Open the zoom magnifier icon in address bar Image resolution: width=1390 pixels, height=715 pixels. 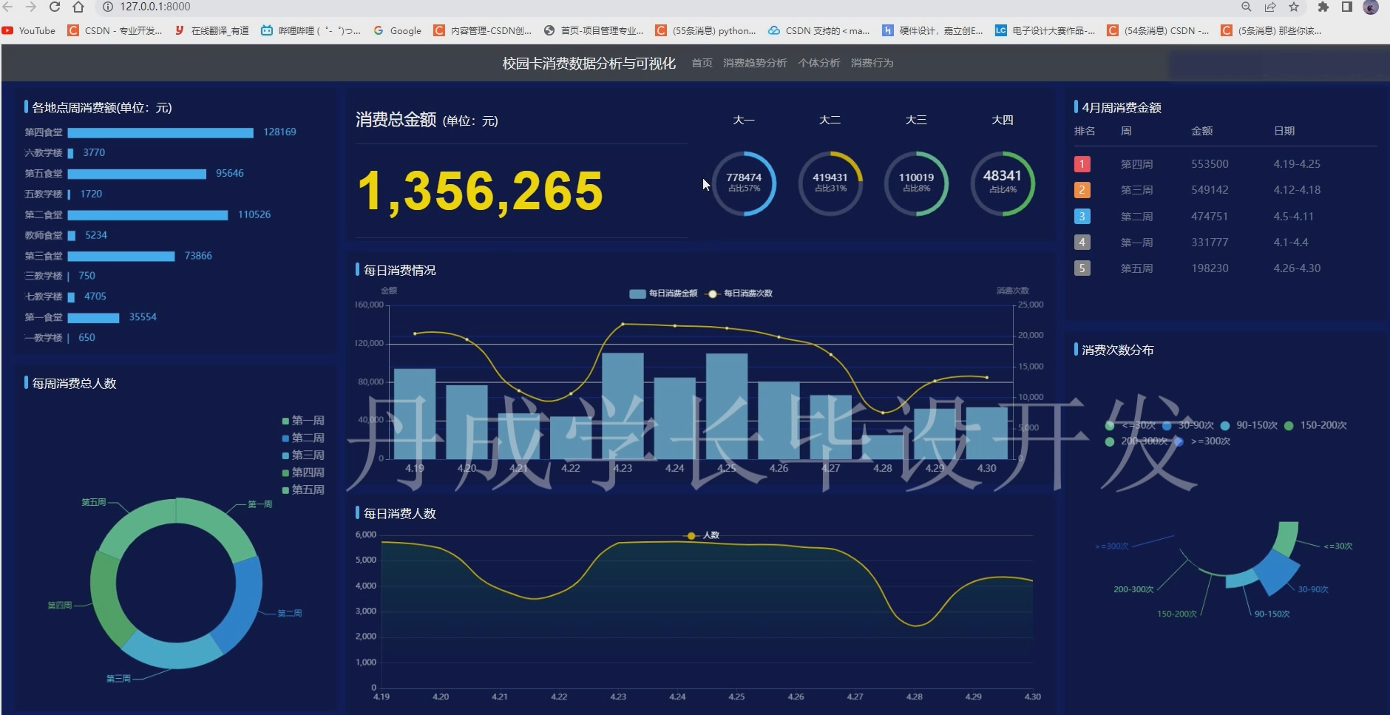pyautogui.click(x=1247, y=7)
